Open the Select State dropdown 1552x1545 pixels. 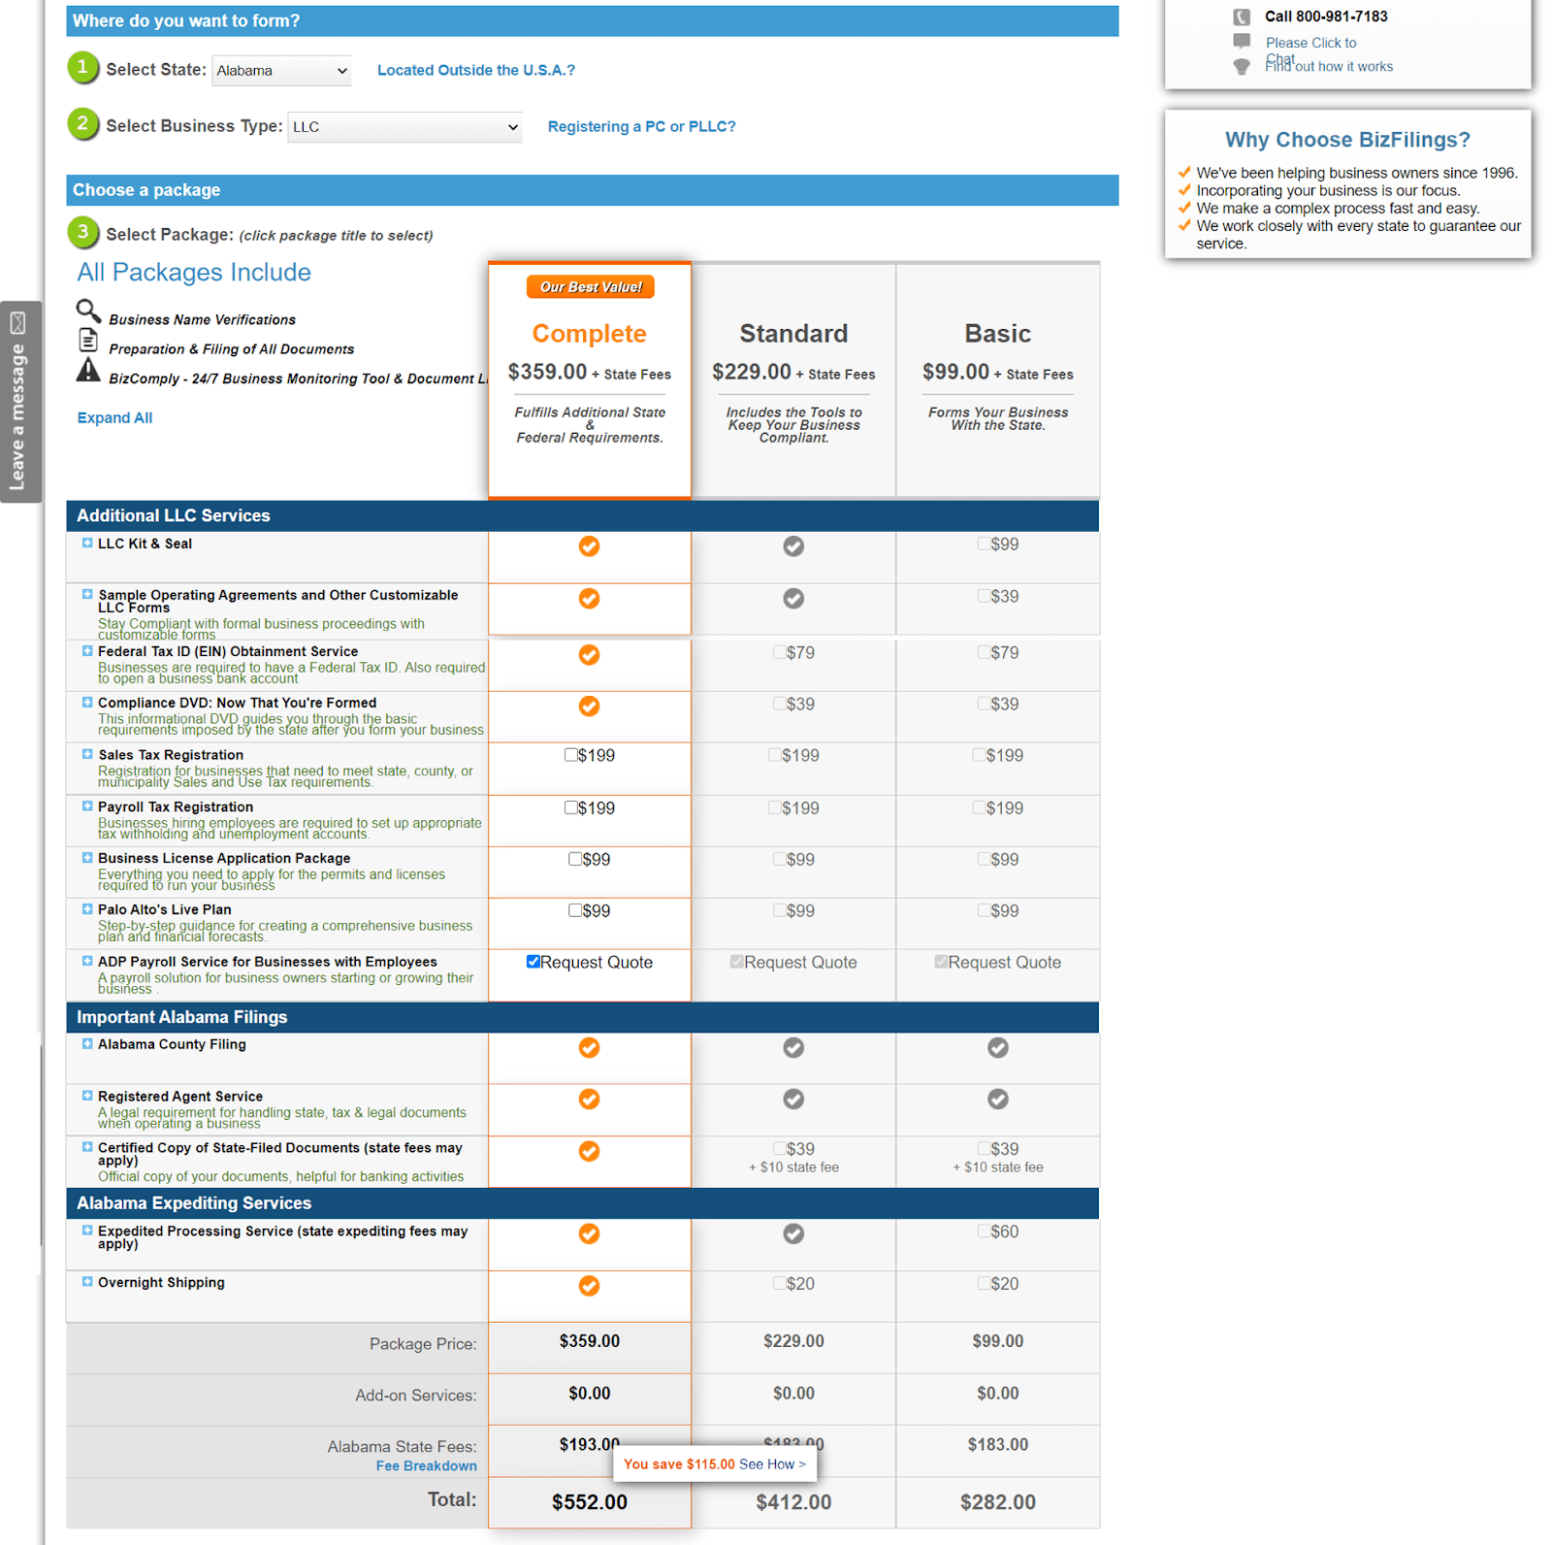[281, 71]
